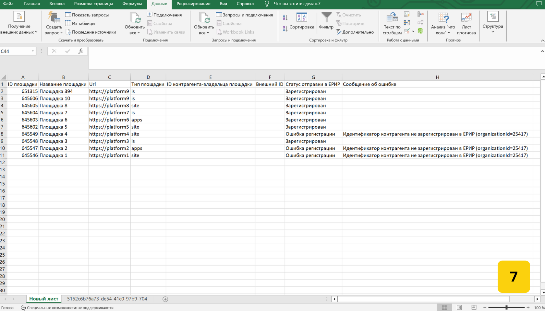The width and height of the screenshot is (545, 311).
Task: Expand the Name Box dropdown
Action: pyautogui.click(x=33, y=51)
